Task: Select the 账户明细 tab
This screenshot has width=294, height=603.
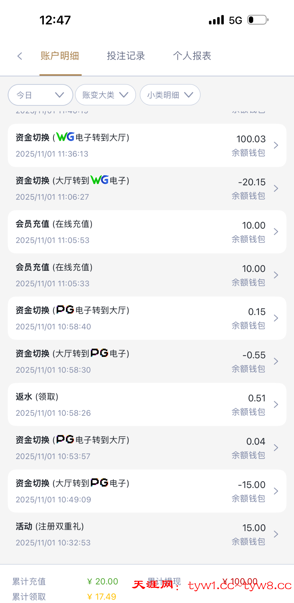Action: (60, 56)
